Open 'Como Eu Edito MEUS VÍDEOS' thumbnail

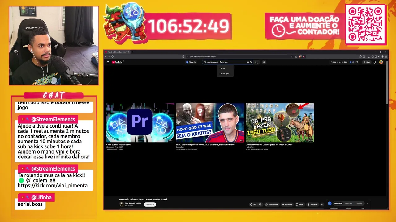click(x=140, y=123)
